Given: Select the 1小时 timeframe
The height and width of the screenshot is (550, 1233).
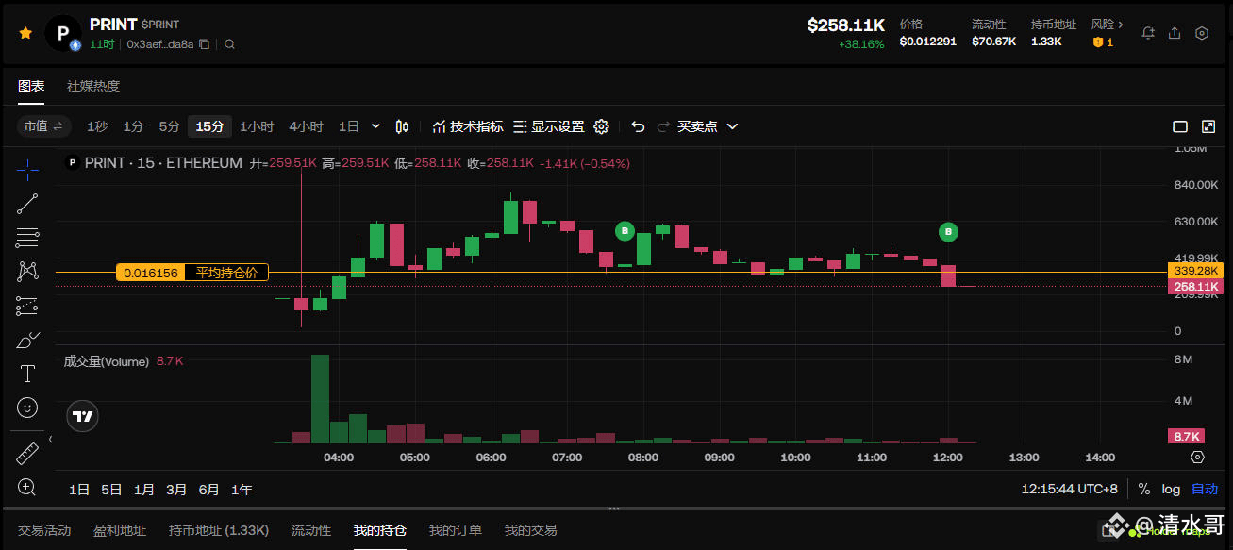Looking at the screenshot, I should 257,126.
